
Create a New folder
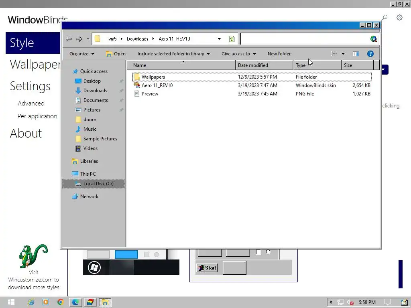tap(279, 54)
